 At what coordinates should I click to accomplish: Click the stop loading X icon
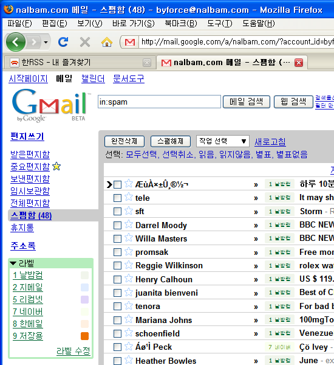85,42
